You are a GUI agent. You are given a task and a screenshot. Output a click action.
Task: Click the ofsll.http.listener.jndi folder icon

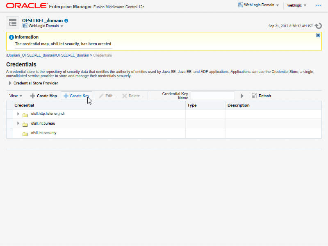click(25, 115)
